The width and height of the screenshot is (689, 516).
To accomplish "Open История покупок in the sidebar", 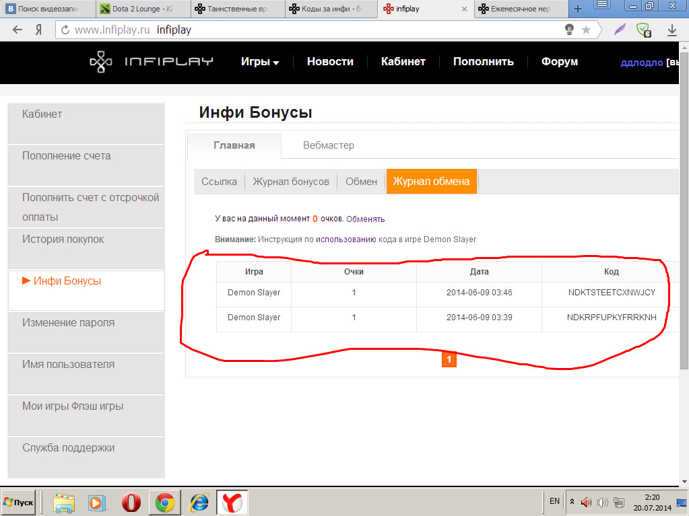I will coord(86,248).
